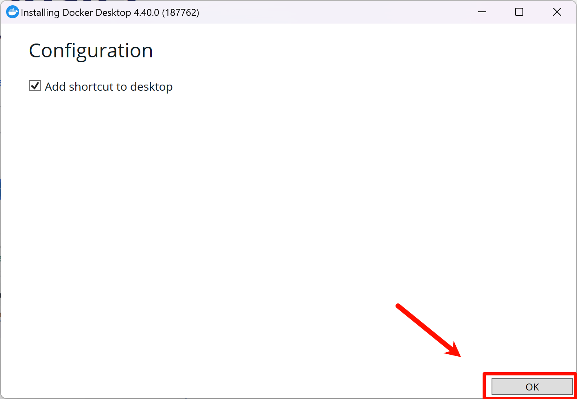Click the 'Docker Desktop' words in window title
Screen dimensions: 577x399
coord(97,13)
